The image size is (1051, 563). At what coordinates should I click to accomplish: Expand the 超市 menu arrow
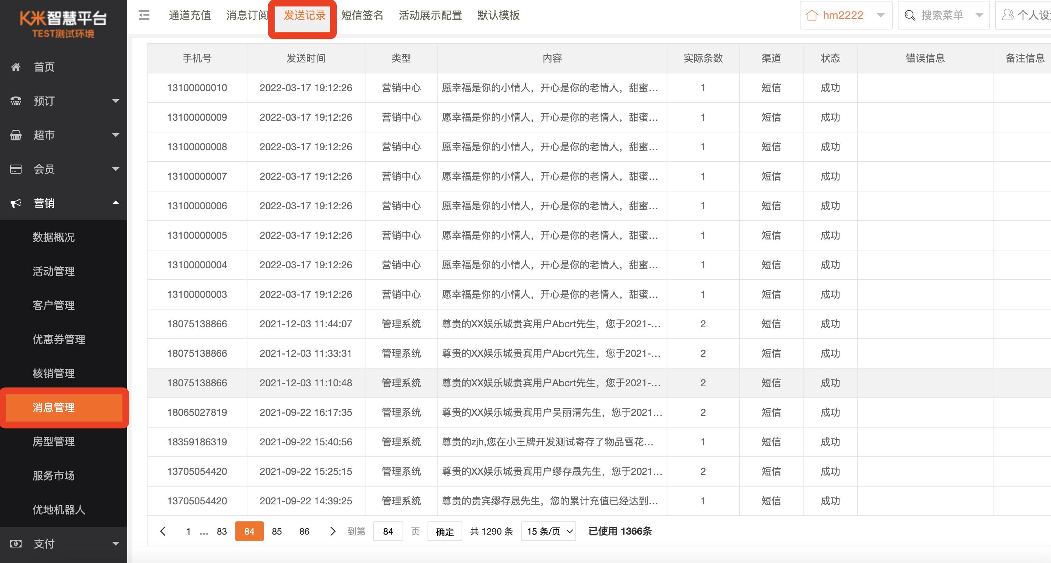[115, 135]
